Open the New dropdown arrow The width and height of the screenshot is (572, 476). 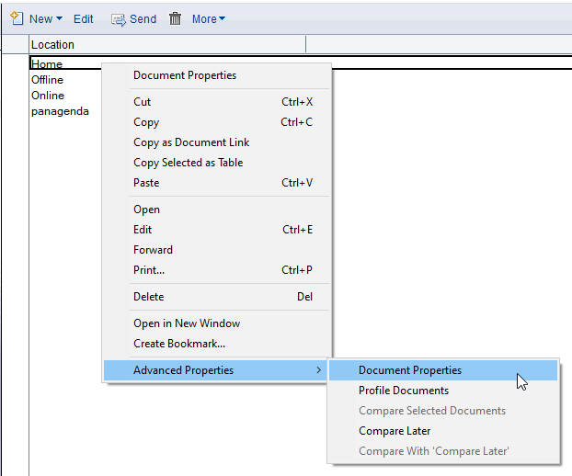click(59, 18)
